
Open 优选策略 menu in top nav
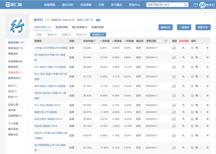[86, 5]
